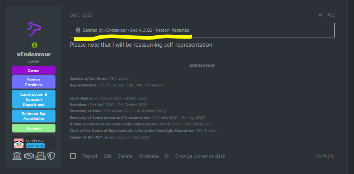Click the courthouse building badge icon

[17, 156]
